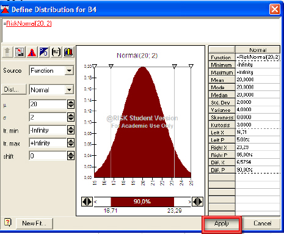Click the grayed-out up arrow toolbar icon

coord(7,52)
